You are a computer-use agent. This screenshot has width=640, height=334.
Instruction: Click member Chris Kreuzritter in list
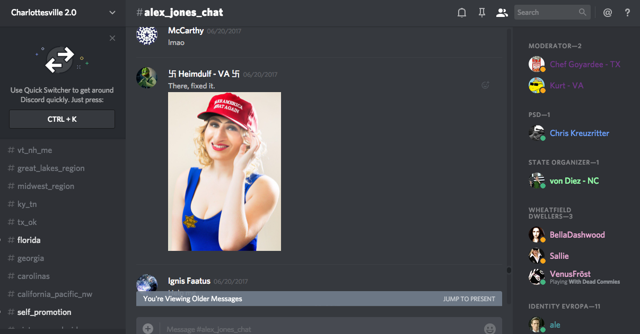point(579,133)
